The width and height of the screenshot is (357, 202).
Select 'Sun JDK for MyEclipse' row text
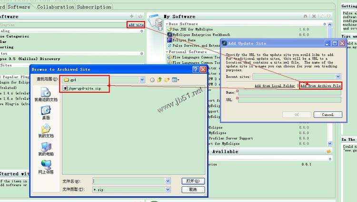[x=193, y=29]
